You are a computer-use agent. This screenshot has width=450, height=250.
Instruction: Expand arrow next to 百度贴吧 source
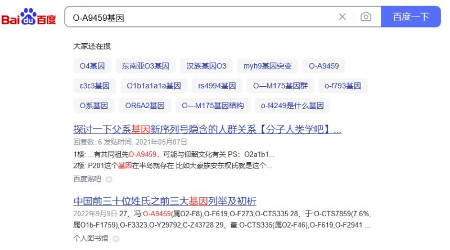pyautogui.click(x=109, y=180)
